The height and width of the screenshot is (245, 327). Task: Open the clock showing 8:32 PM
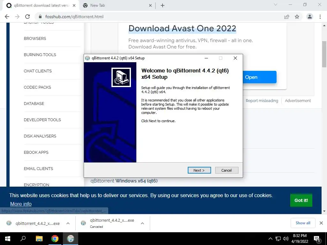point(300,239)
